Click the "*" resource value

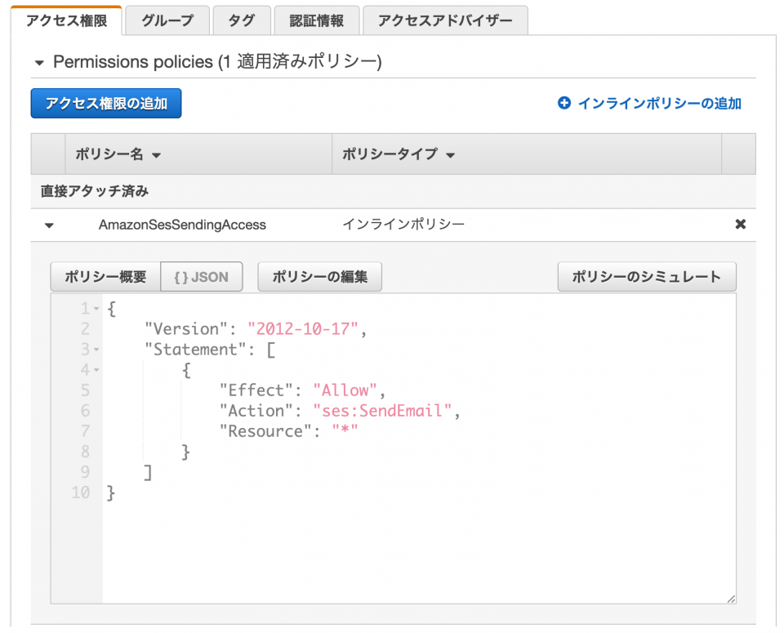click(345, 431)
